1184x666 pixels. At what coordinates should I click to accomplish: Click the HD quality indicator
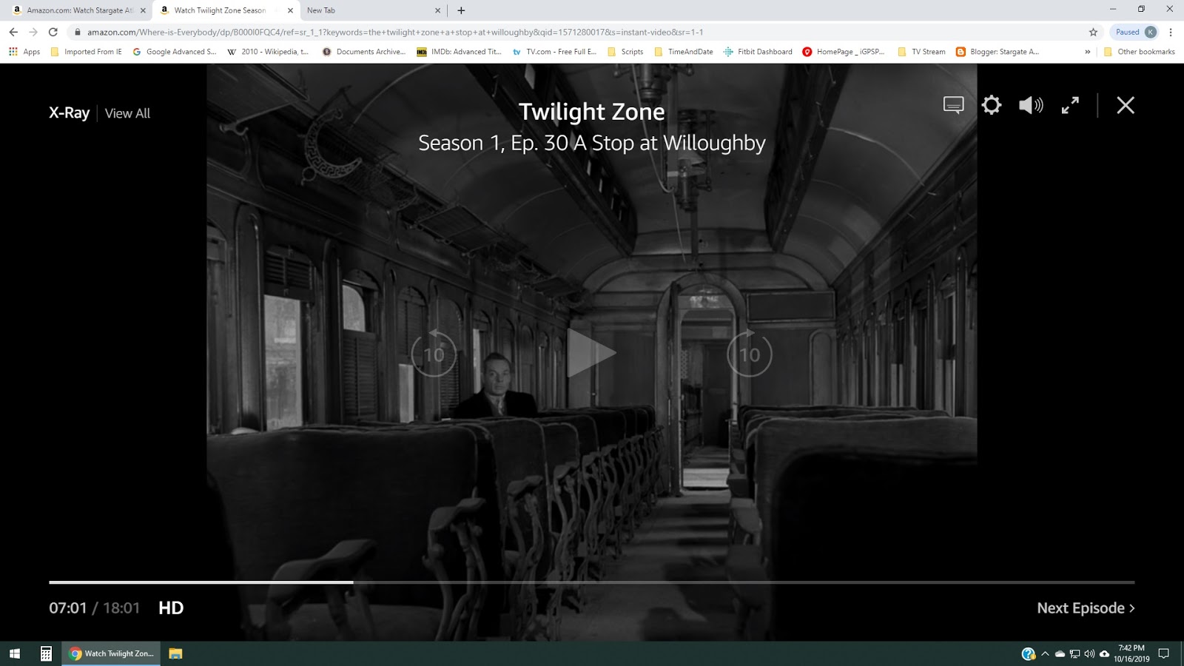[171, 608]
